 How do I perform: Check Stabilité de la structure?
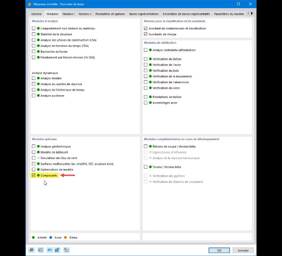(33, 34)
